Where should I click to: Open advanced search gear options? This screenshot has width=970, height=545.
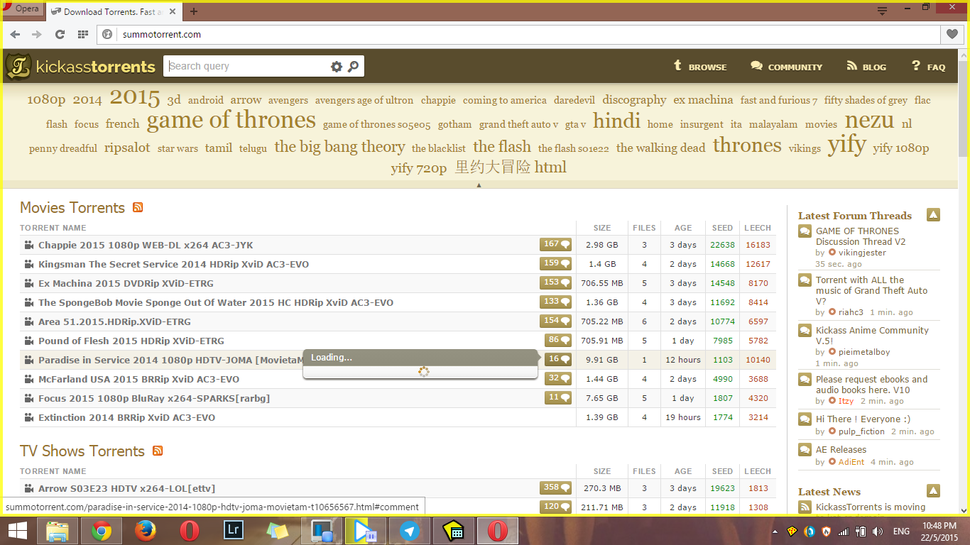coord(337,66)
